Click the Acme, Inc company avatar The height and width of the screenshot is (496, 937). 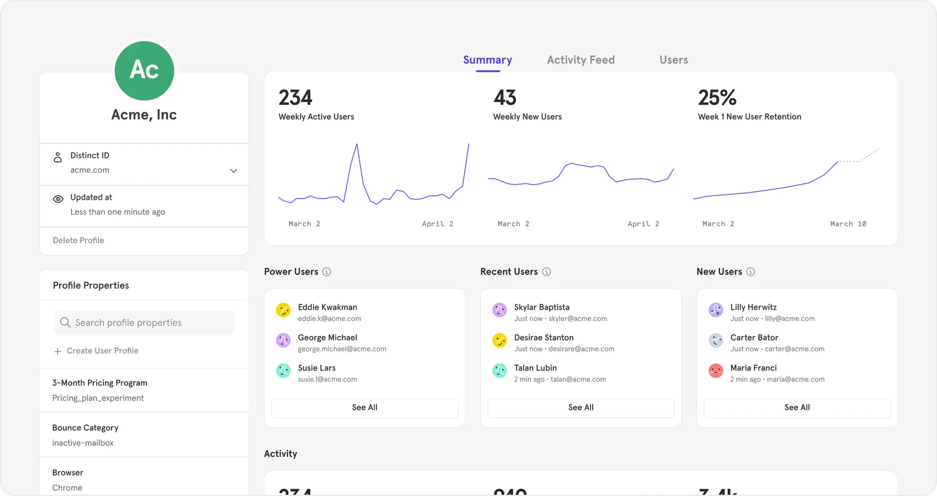144,71
